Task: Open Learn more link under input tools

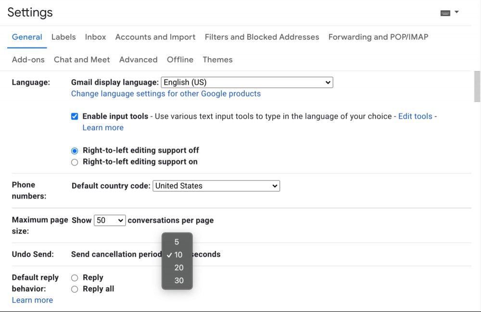Action: pos(103,128)
